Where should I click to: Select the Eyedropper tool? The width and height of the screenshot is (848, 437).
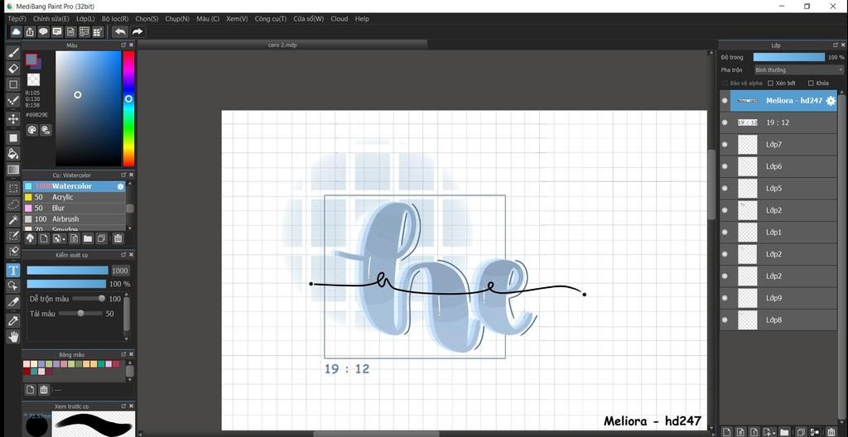13,320
